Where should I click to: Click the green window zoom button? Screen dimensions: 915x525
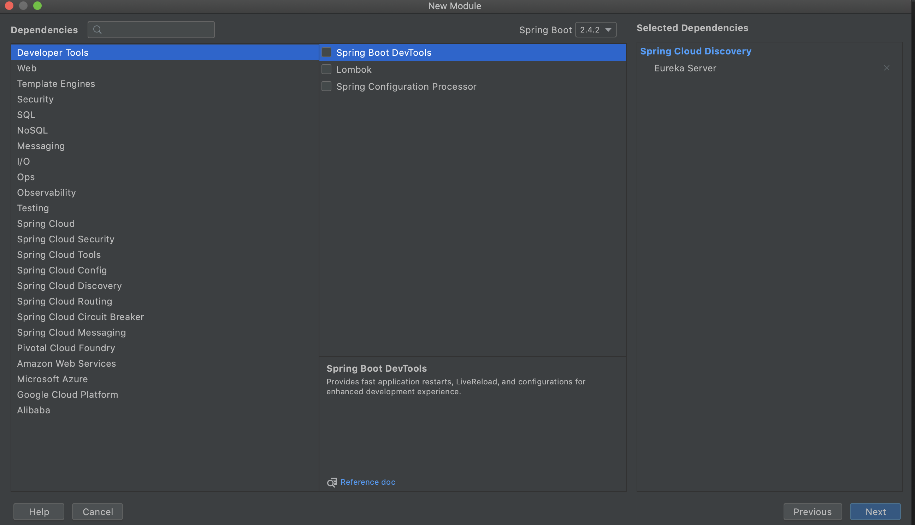coord(37,6)
